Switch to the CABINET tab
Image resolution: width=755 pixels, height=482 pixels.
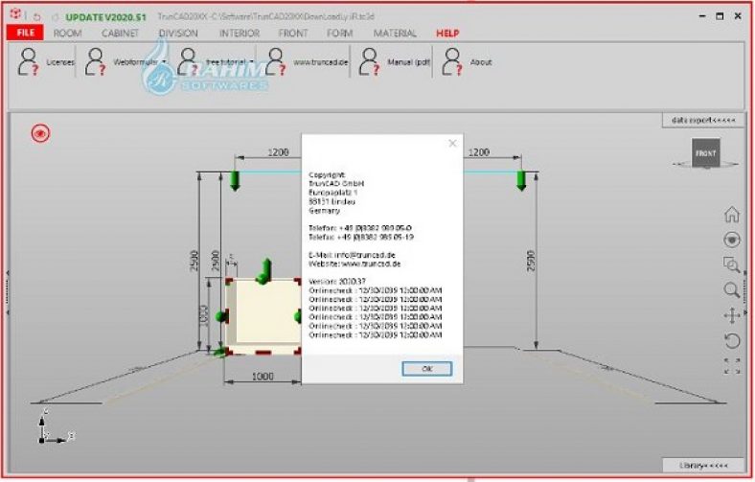click(x=120, y=34)
